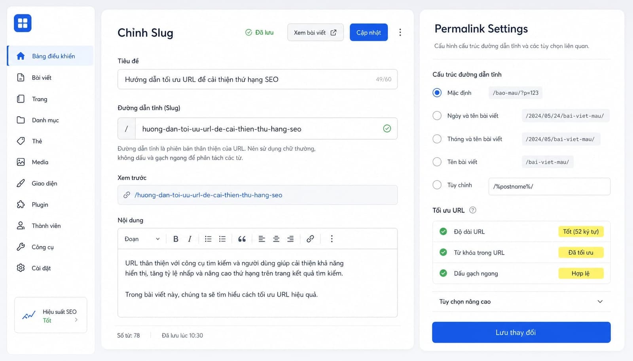Image resolution: width=633 pixels, height=361 pixels.
Task: Align text right
Action: click(x=290, y=239)
